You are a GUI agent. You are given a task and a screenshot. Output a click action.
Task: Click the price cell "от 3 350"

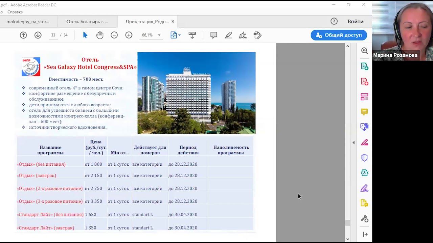click(93, 201)
